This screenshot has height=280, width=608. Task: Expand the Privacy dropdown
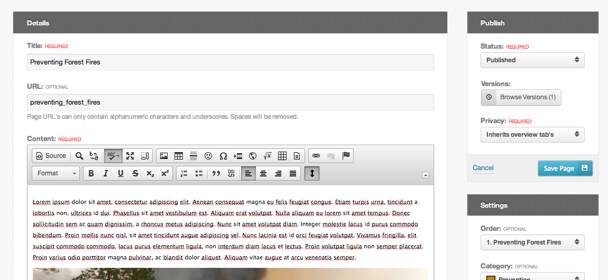[x=532, y=135]
